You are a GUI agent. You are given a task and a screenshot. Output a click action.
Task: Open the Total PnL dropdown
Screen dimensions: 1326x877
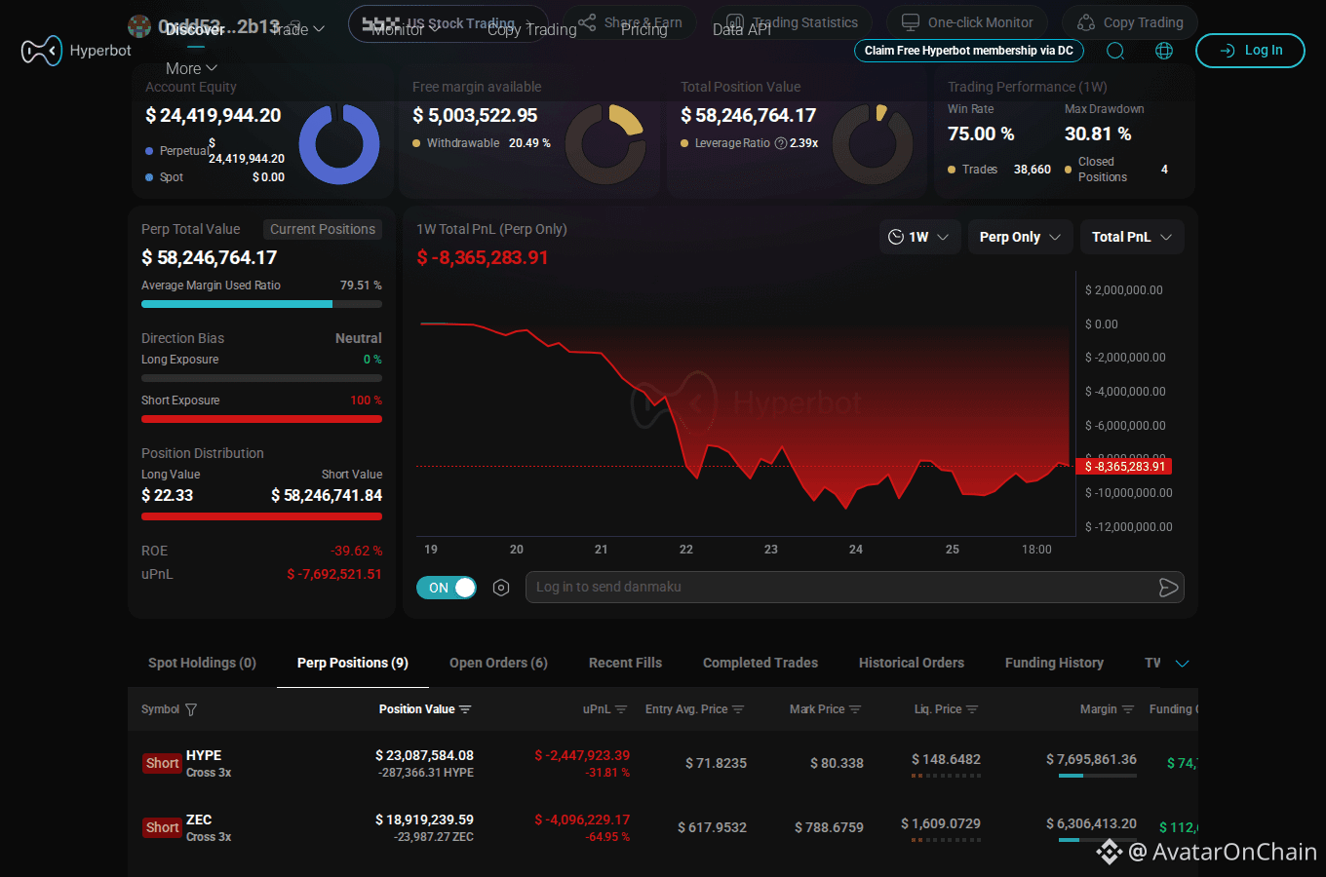point(1131,237)
